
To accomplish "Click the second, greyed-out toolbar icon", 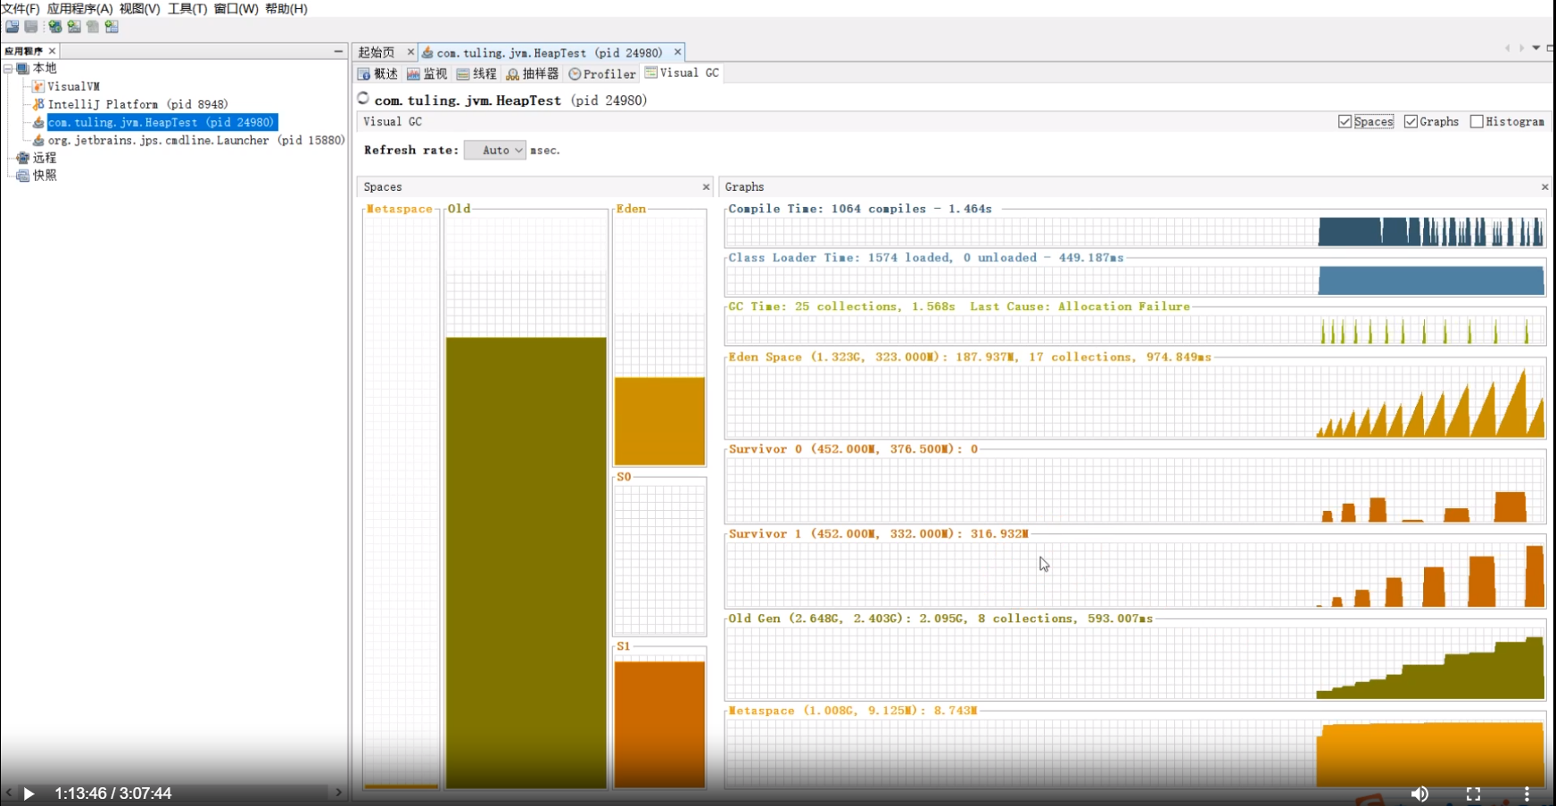I will [x=30, y=27].
